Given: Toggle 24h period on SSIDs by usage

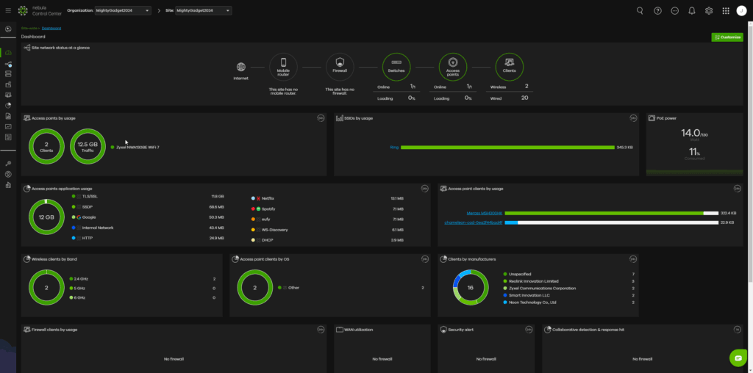Looking at the screenshot, I should click(x=633, y=117).
